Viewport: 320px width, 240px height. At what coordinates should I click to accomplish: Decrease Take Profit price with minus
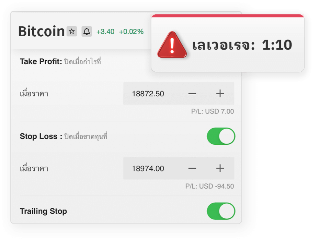(x=192, y=94)
